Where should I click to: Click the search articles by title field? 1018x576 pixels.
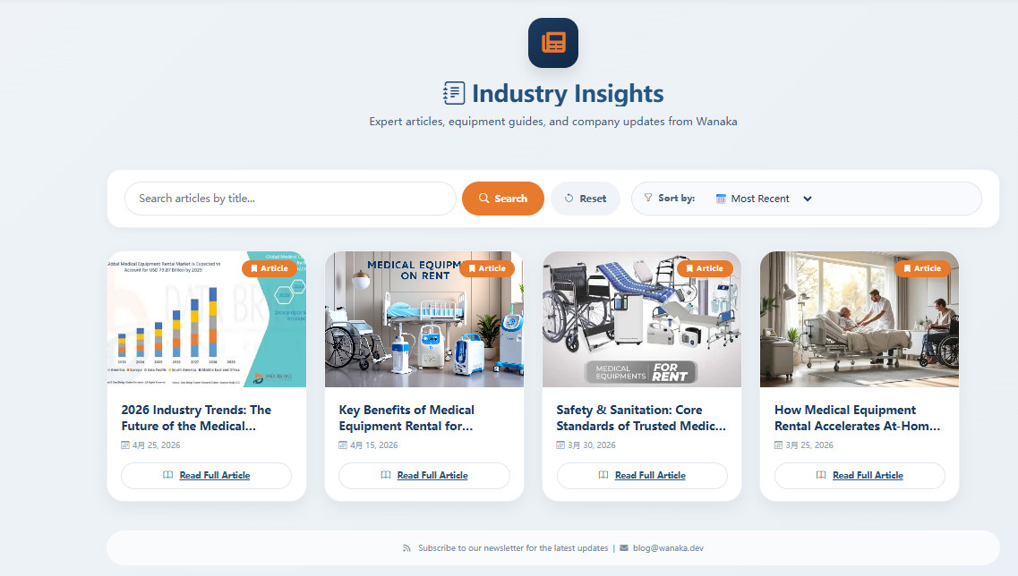coord(290,199)
